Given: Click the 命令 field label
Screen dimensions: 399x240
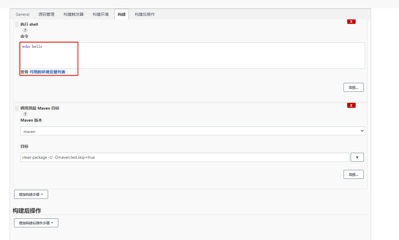Looking at the screenshot, I should (24, 36).
